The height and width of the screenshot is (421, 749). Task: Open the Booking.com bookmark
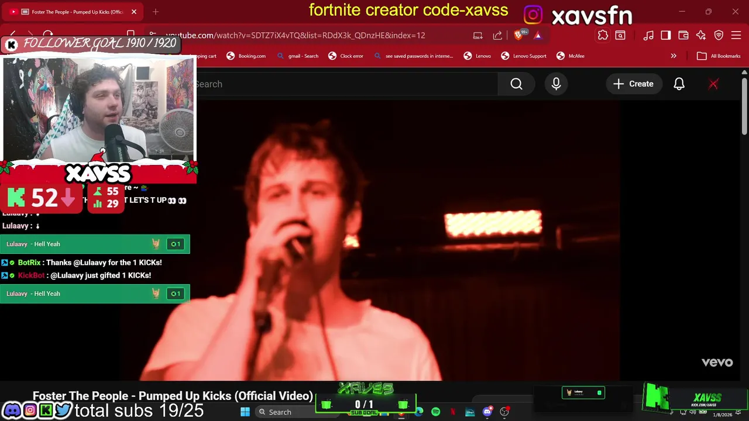(246, 56)
